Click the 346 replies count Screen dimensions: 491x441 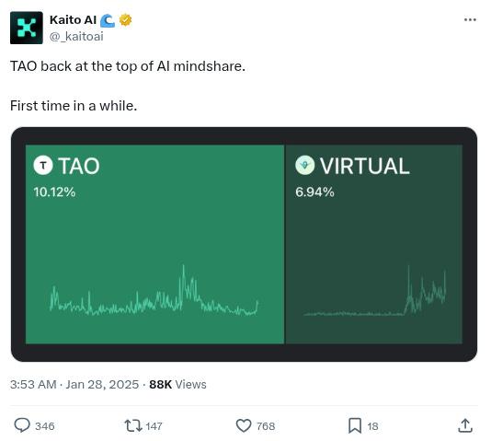[x=45, y=426]
